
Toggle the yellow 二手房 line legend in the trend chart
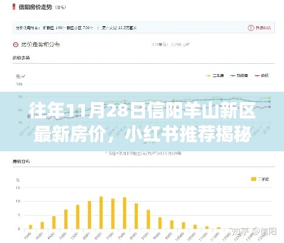click(215, 76)
